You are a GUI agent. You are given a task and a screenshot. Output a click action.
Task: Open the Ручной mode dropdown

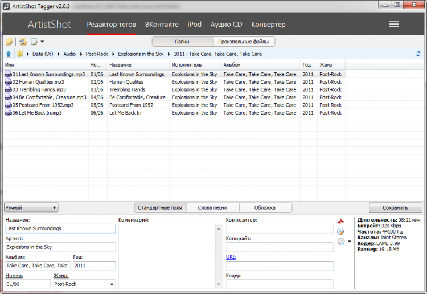31,208
